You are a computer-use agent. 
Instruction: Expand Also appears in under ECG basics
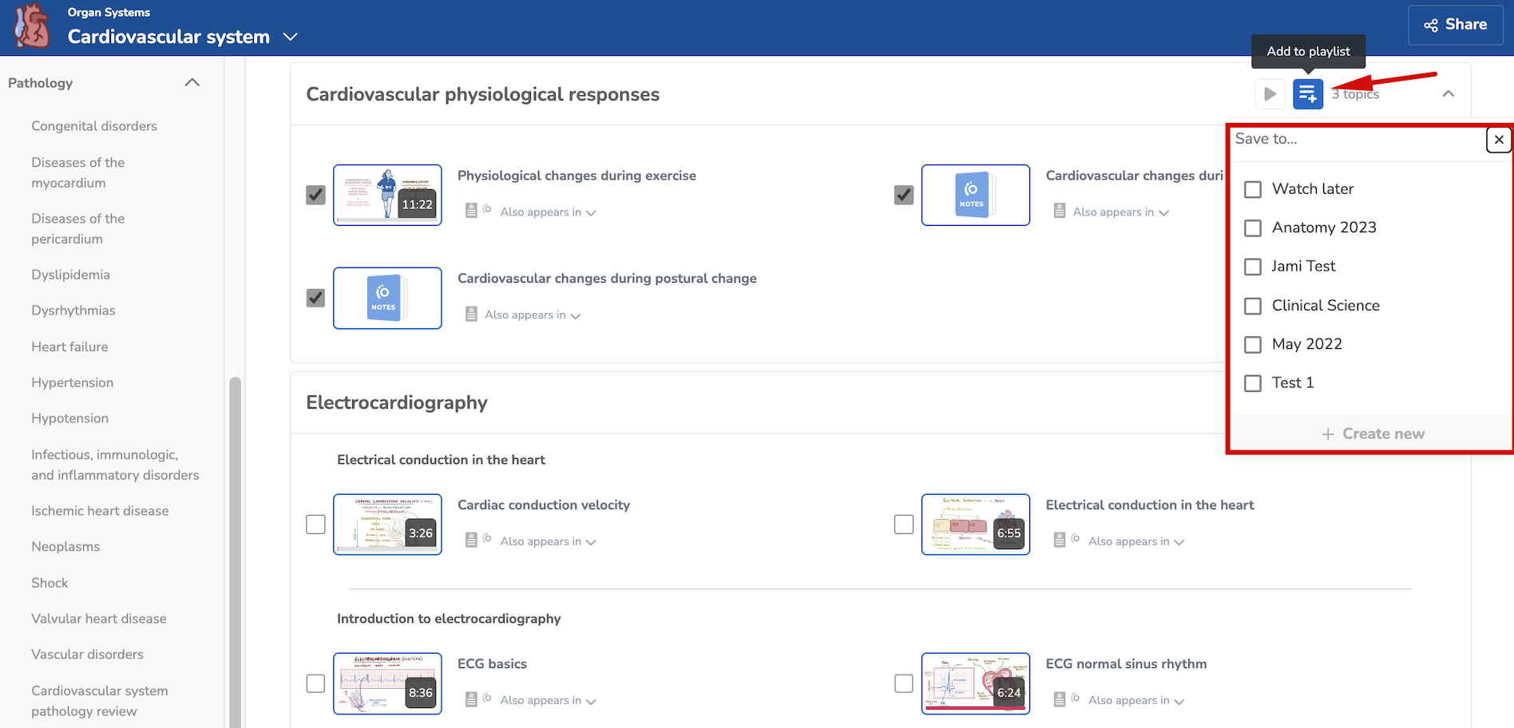point(548,700)
